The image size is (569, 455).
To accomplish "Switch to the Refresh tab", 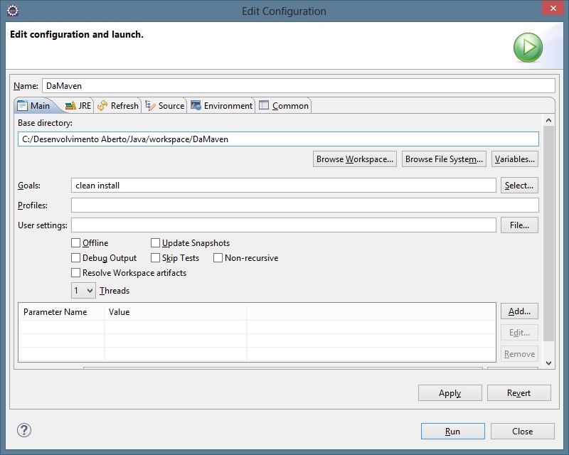I will [x=118, y=105].
